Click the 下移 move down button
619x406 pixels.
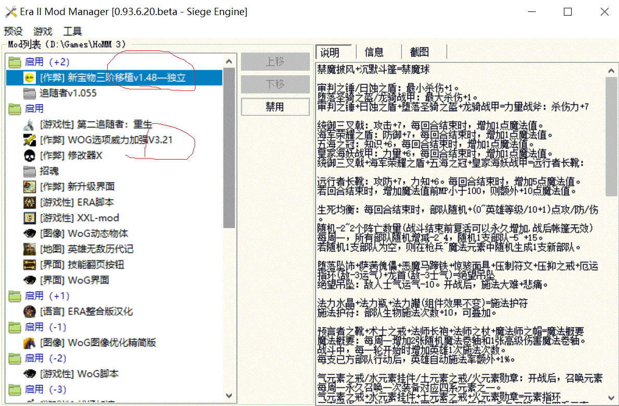coord(275,84)
